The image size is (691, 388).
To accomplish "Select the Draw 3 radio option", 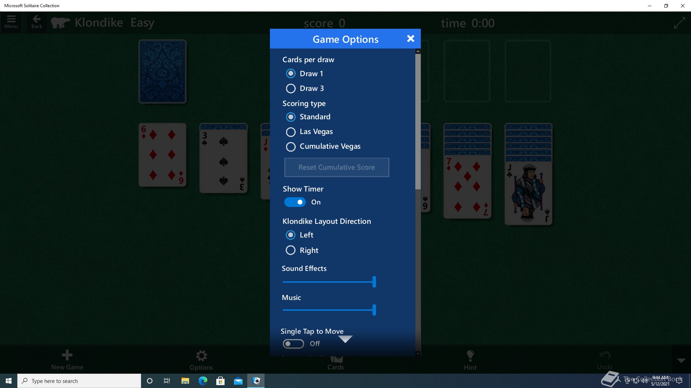I will click(x=291, y=88).
